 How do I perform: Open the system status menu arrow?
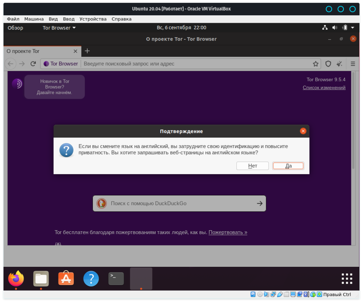[352, 28]
